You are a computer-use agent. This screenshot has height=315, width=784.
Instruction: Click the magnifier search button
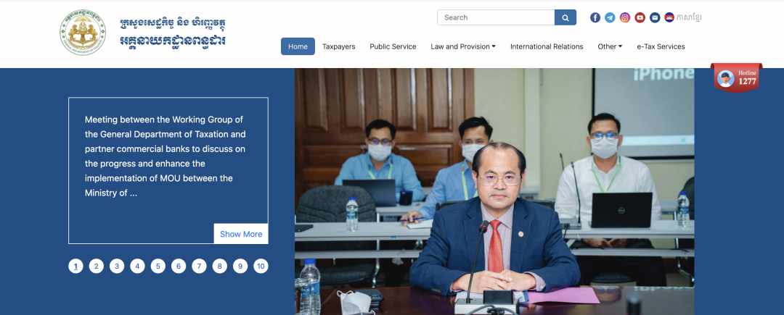565,17
